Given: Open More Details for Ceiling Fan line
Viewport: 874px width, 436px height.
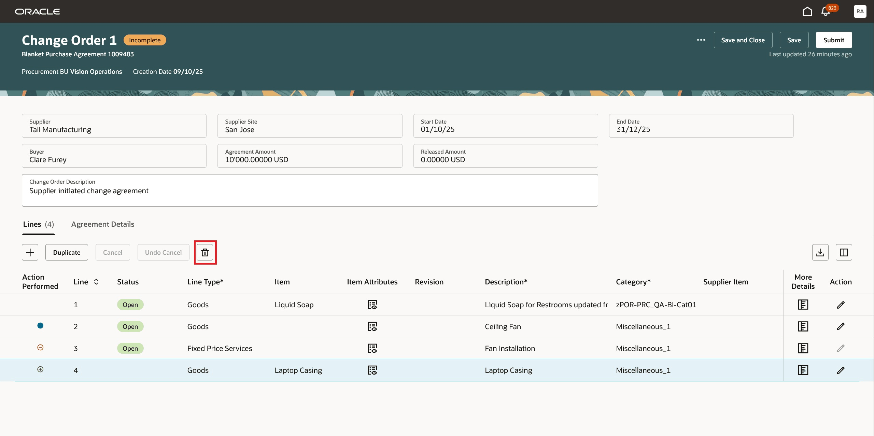Looking at the screenshot, I should pos(803,326).
